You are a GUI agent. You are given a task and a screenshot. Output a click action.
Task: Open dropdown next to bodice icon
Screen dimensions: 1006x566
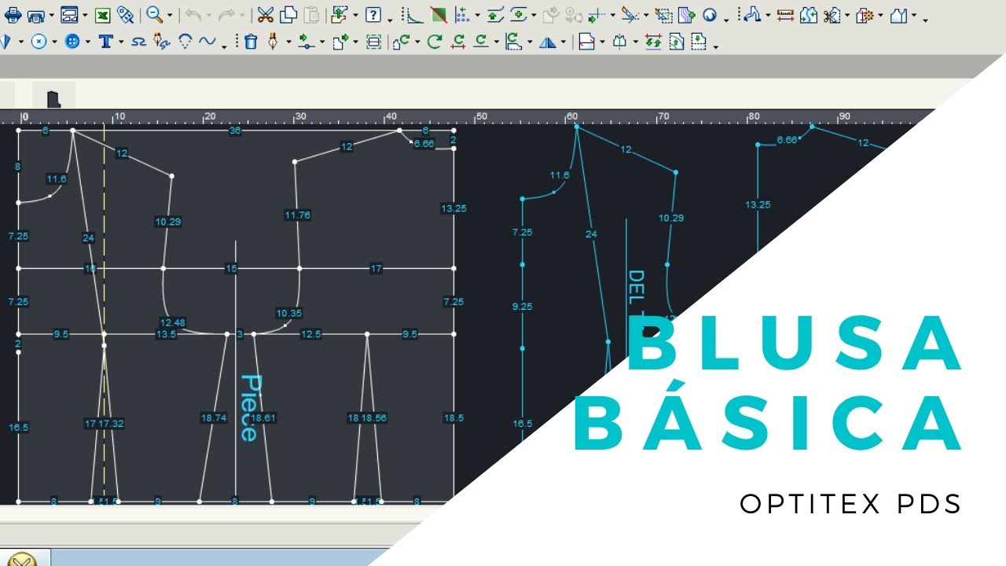913,16
